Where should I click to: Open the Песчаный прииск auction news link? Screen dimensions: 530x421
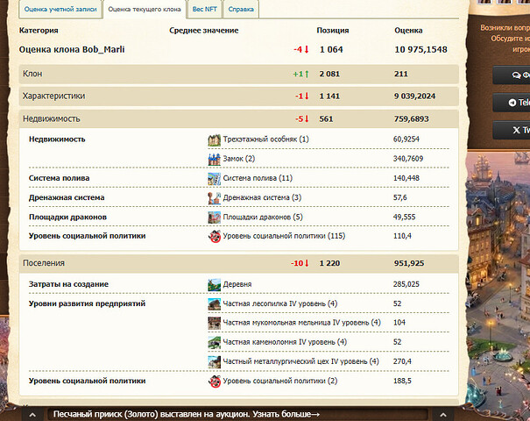click(187, 414)
